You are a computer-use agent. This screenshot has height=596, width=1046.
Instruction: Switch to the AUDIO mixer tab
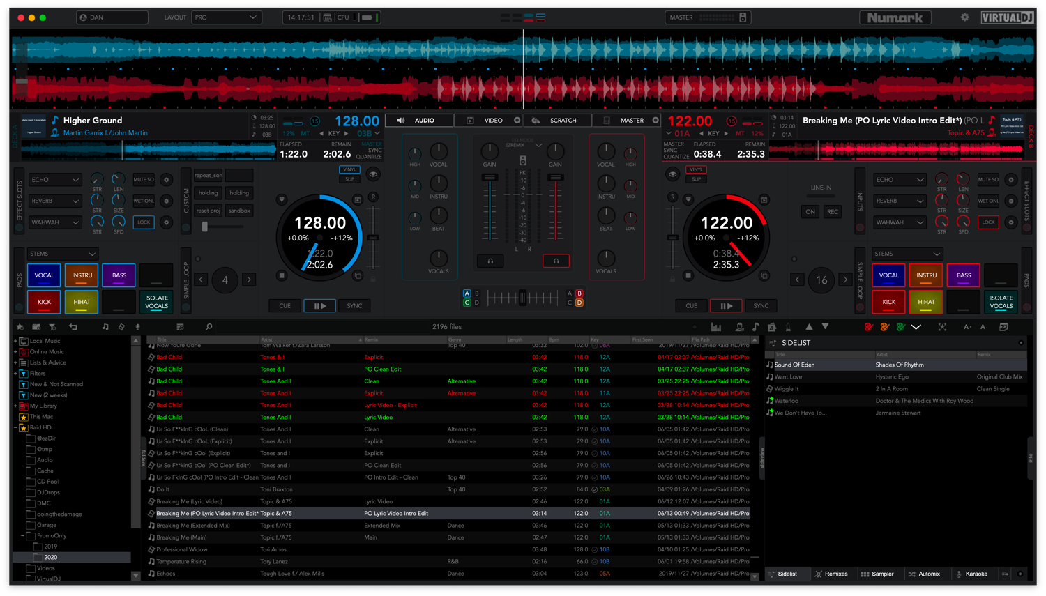coord(419,121)
